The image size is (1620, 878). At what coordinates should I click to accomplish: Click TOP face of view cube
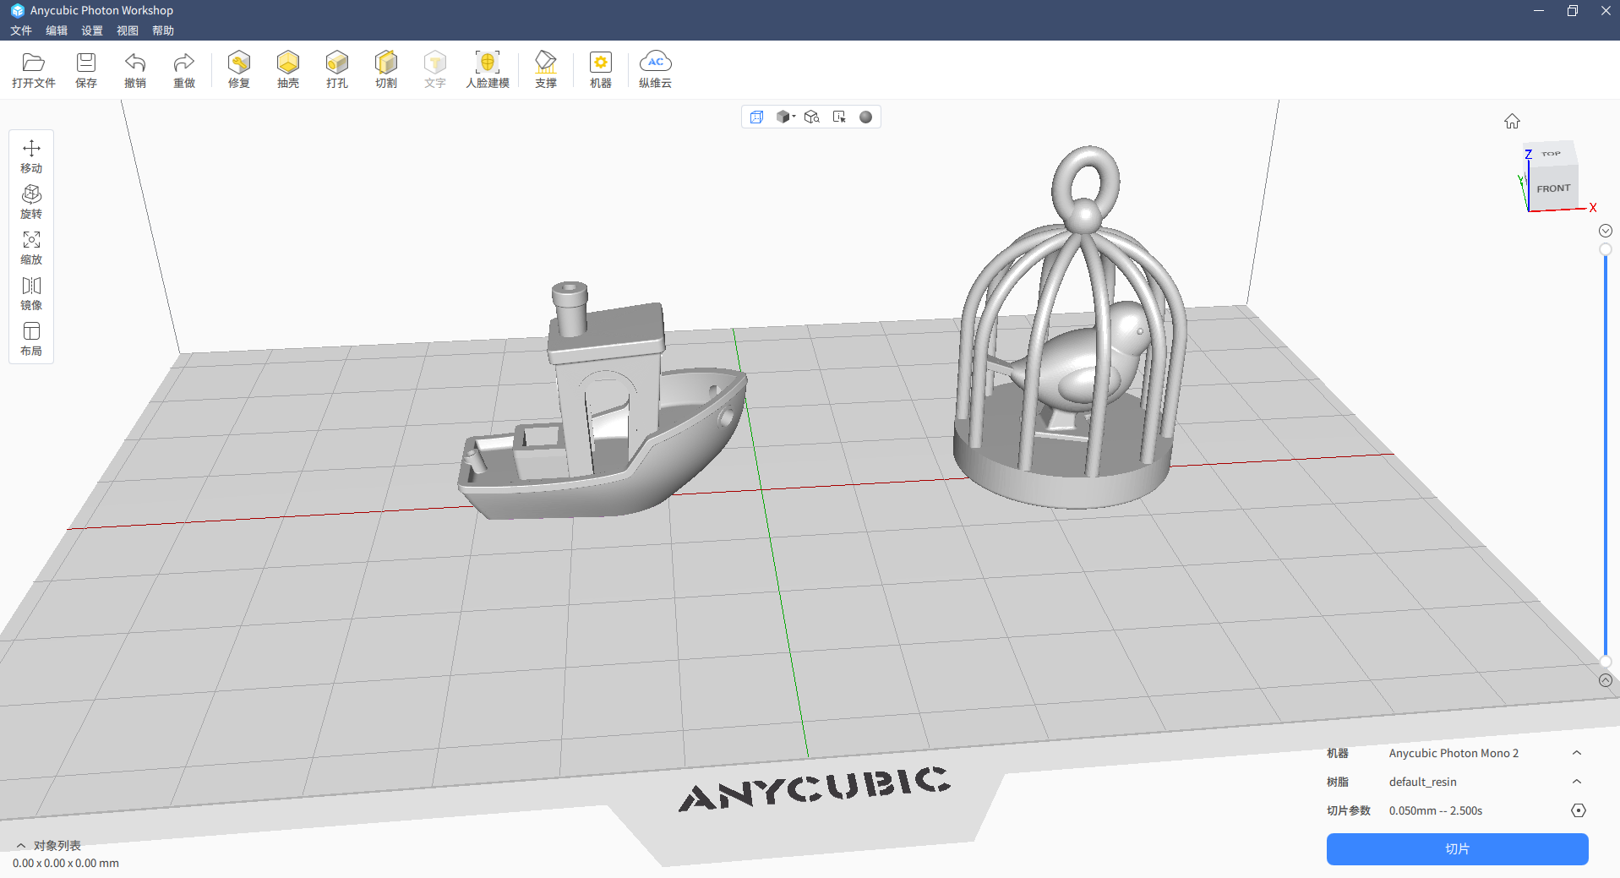click(1551, 154)
